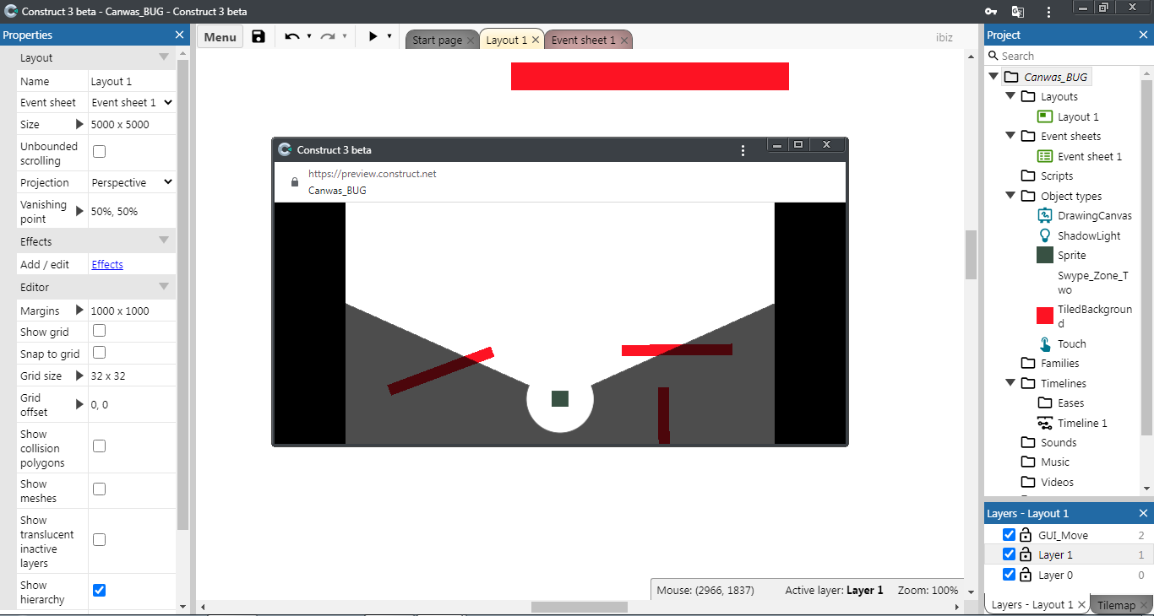This screenshot has height=616, width=1154.
Task: Open the three-dot menu in title bar
Action: click(1049, 12)
